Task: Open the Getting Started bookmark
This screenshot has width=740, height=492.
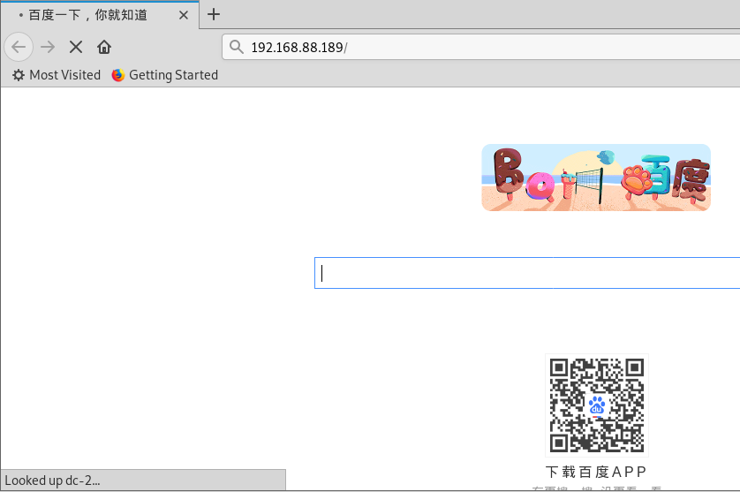Action: (x=165, y=75)
